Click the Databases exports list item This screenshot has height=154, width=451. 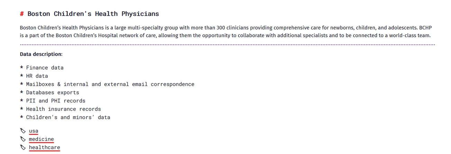tap(52, 93)
